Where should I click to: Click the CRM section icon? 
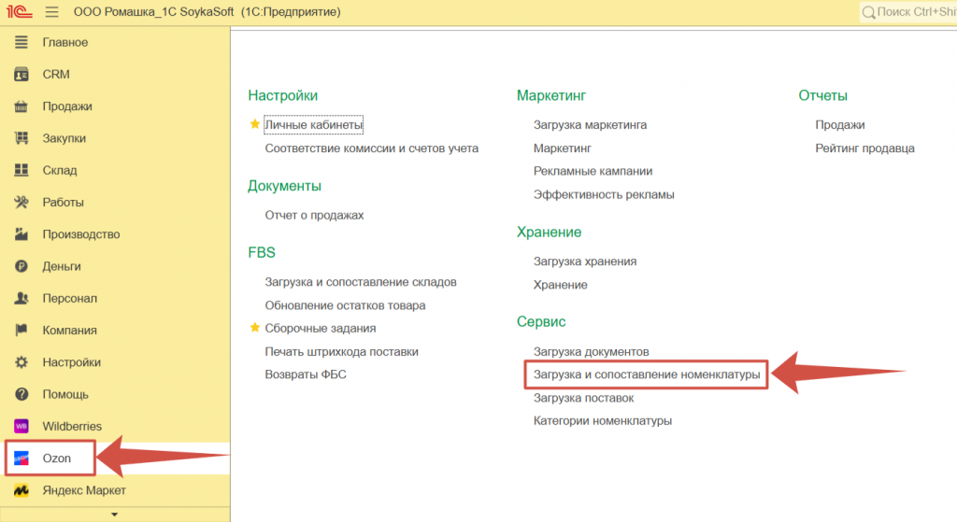pyautogui.click(x=21, y=75)
